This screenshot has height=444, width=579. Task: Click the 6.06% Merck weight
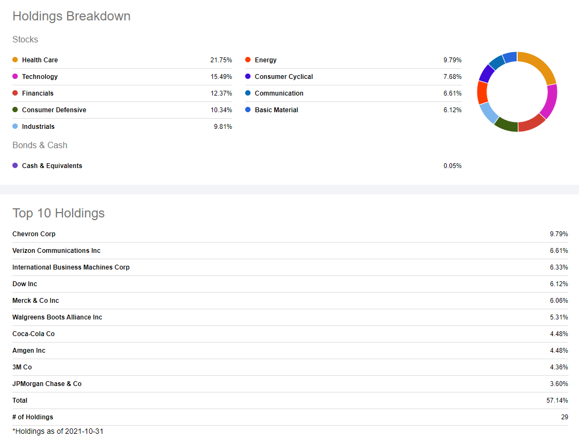[559, 301]
